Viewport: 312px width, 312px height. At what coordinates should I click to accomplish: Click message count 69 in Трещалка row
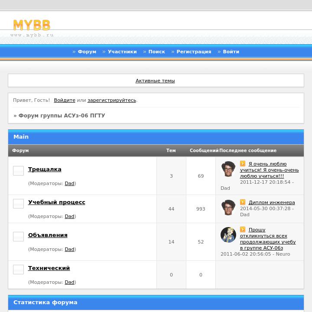click(x=201, y=176)
